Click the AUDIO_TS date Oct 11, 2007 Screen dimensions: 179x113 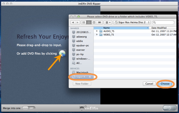(x=164, y=31)
